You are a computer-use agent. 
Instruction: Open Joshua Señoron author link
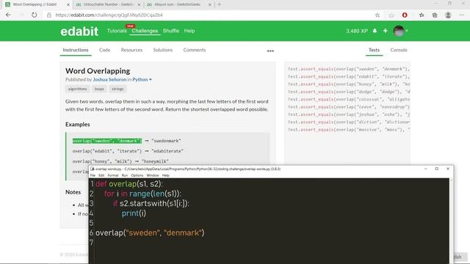[x=109, y=79]
